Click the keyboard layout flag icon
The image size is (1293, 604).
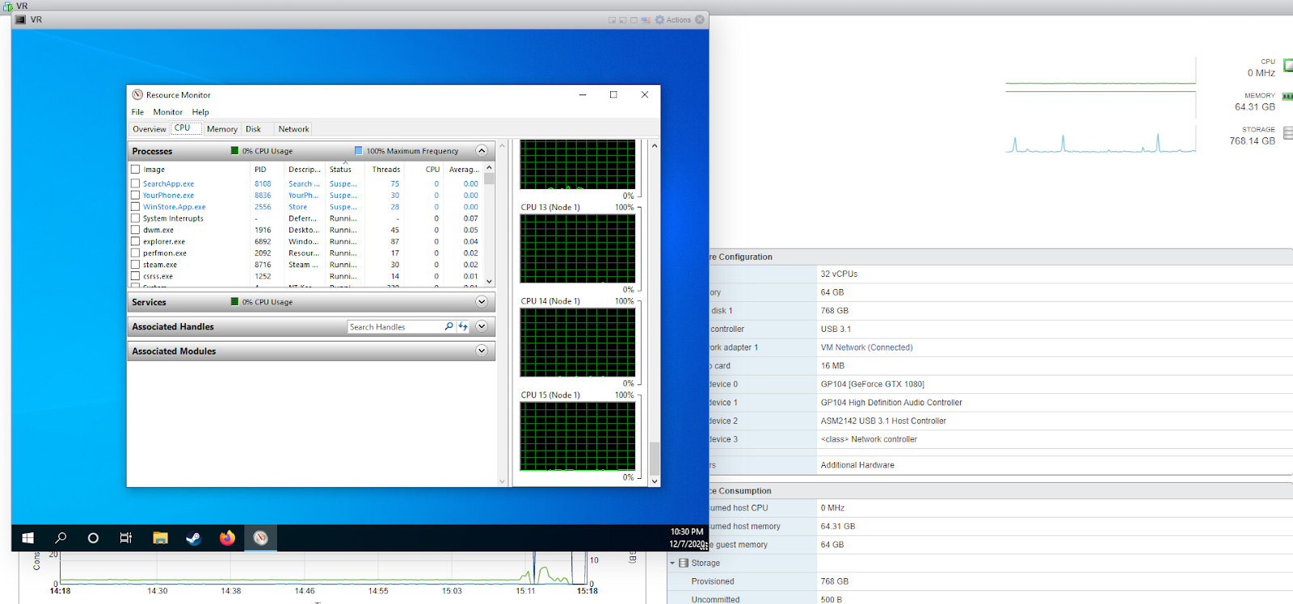(x=646, y=20)
